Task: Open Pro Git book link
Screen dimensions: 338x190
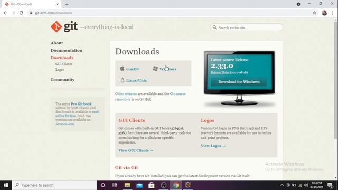Action: pos(81,104)
